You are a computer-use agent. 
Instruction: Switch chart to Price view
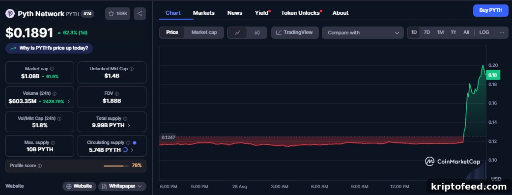click(x=172, y=32)
